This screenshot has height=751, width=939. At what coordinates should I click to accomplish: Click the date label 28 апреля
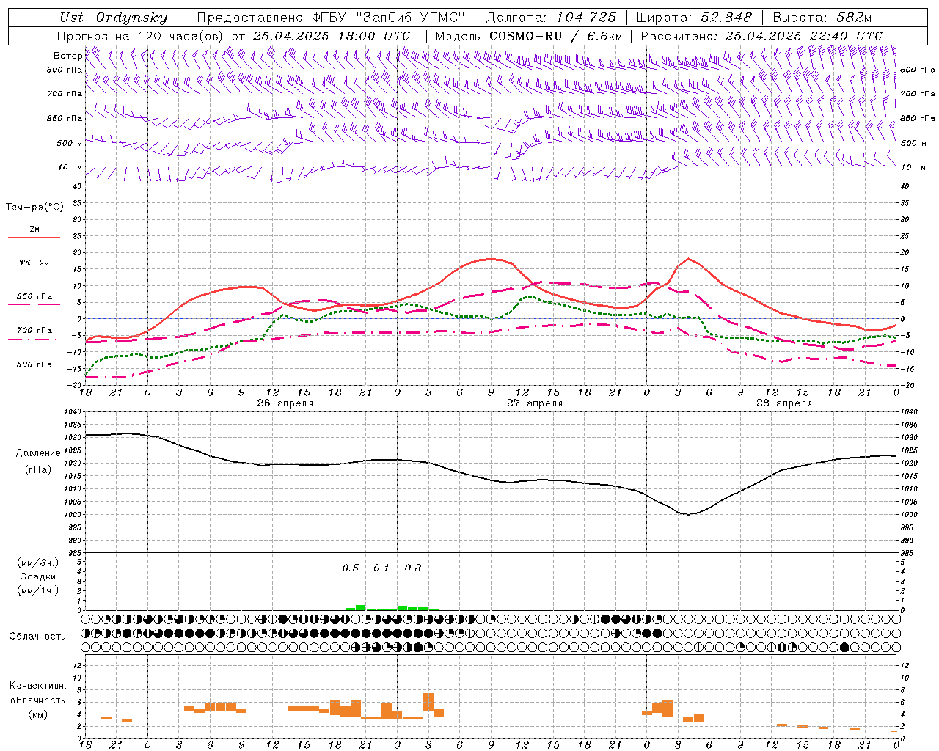[784, 403]
